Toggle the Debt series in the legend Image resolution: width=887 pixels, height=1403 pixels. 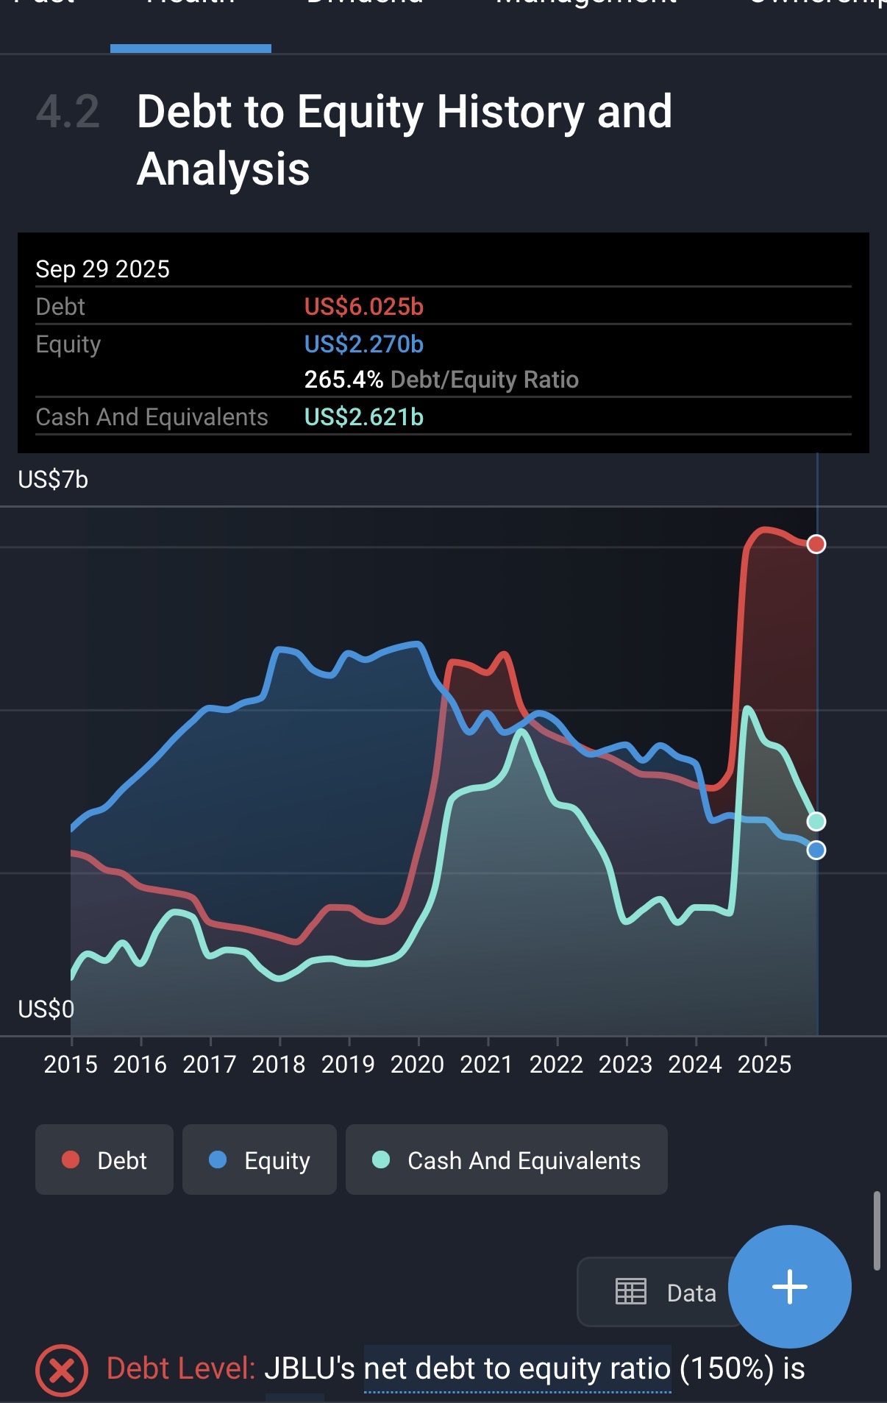[x=104, y=1160]
